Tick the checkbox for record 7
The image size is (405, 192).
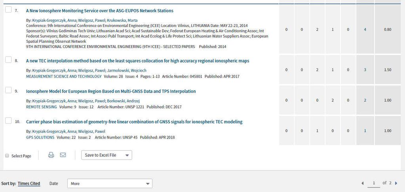(8, 10)
